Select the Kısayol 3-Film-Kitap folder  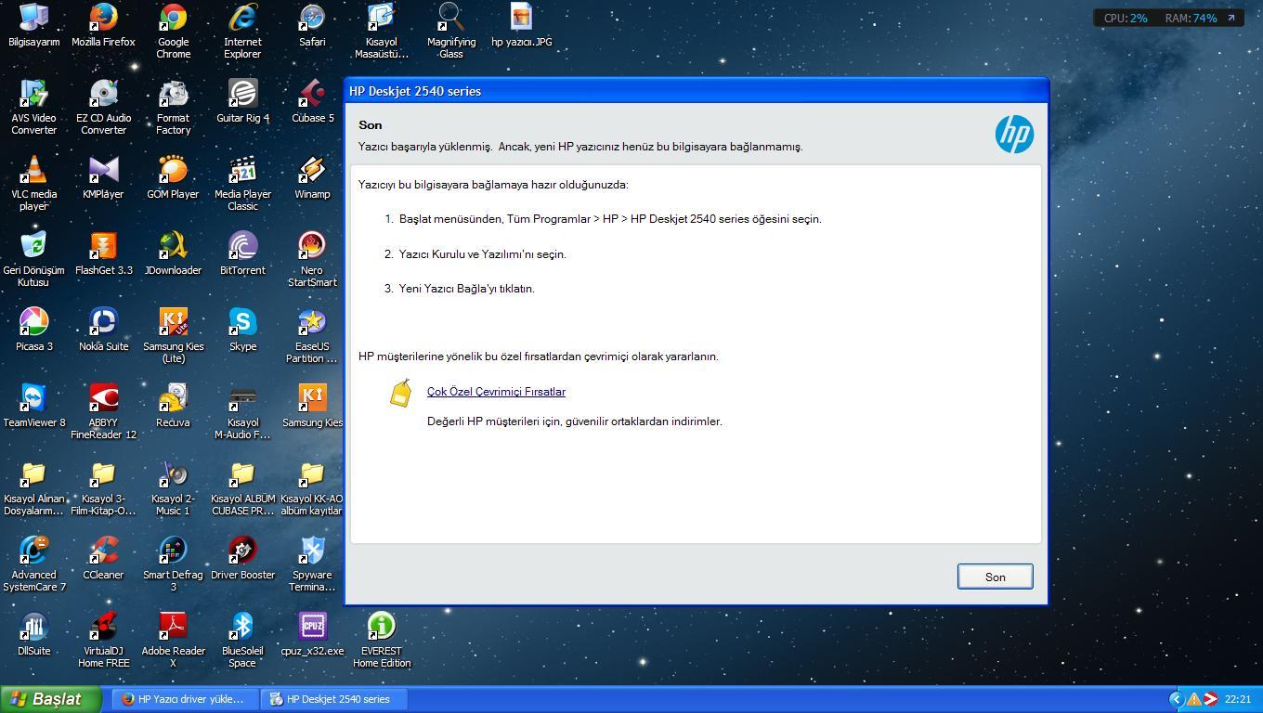(x=103, y=487)
